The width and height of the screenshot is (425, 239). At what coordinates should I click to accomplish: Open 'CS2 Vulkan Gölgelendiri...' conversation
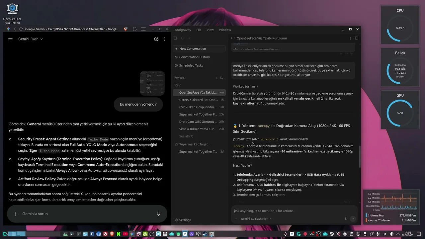[199, 107]
